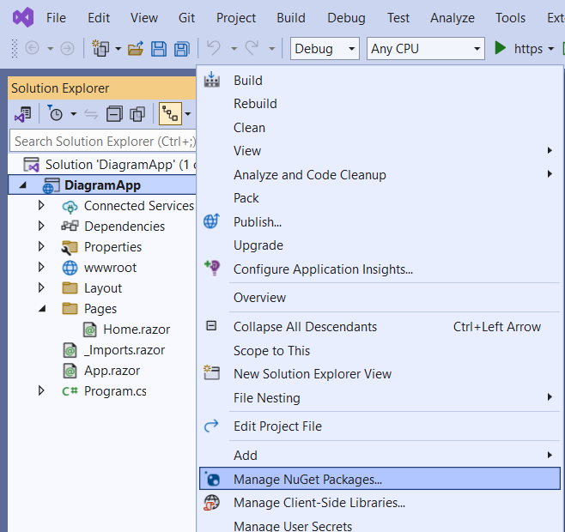Viewport: 565px width, 532px height.
Task: Select the App.razor file
Action: point(102,371)
